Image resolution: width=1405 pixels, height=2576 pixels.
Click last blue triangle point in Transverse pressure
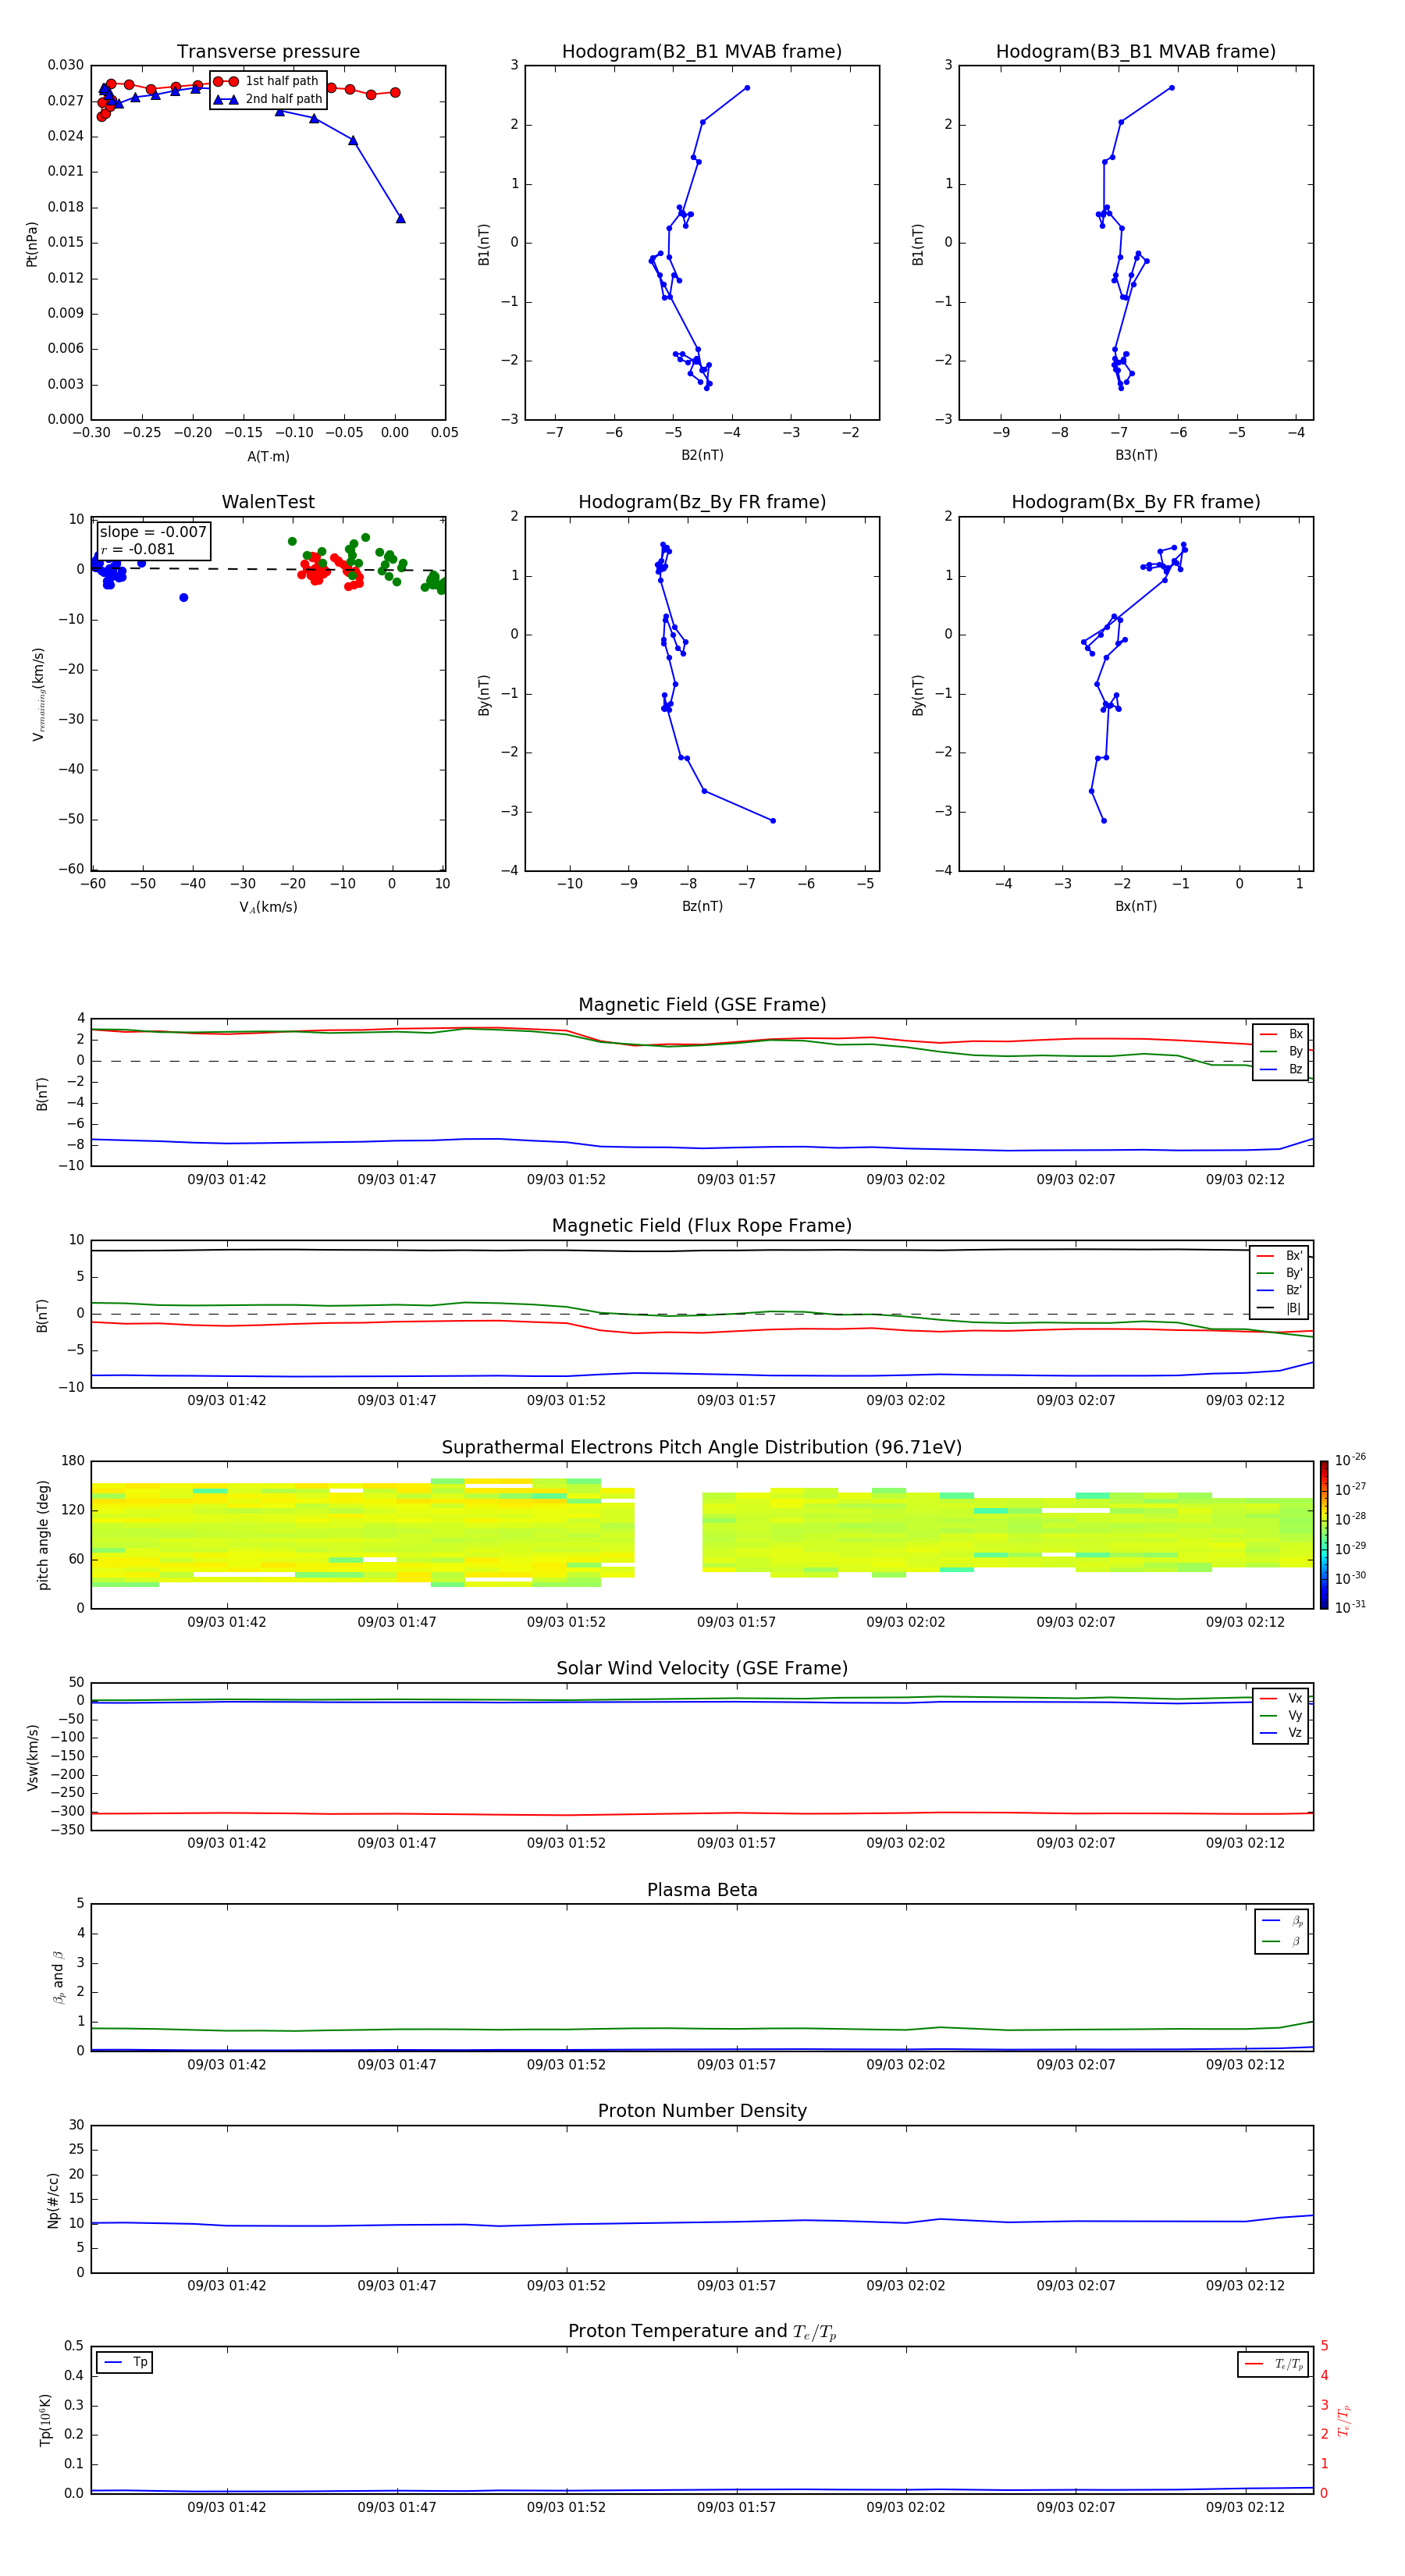[400, 218]
